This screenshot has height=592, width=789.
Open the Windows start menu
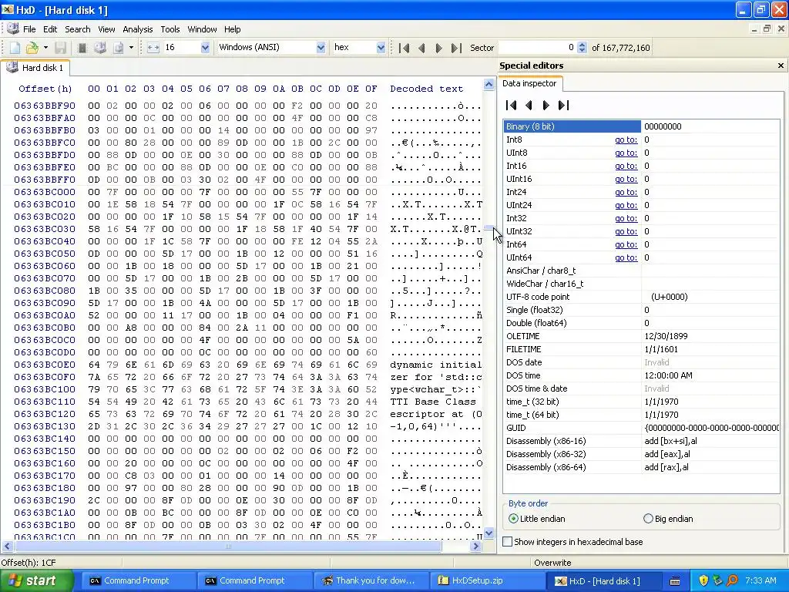(x=37, y=580)
